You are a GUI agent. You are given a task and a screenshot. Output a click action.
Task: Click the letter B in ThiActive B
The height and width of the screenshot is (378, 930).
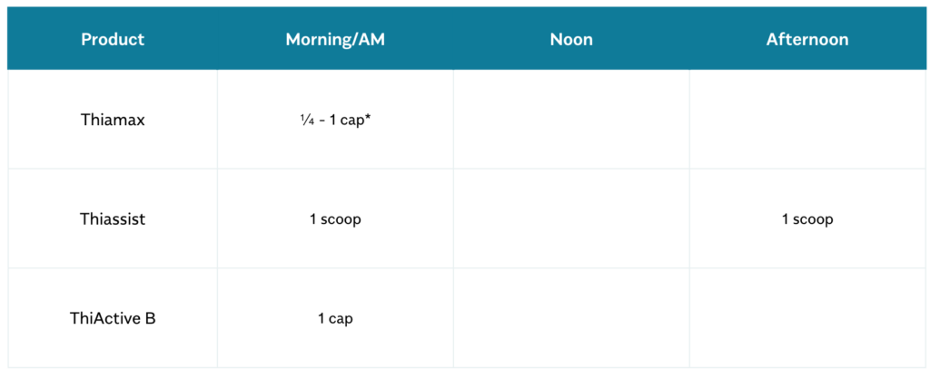click(x=150, y=319)
